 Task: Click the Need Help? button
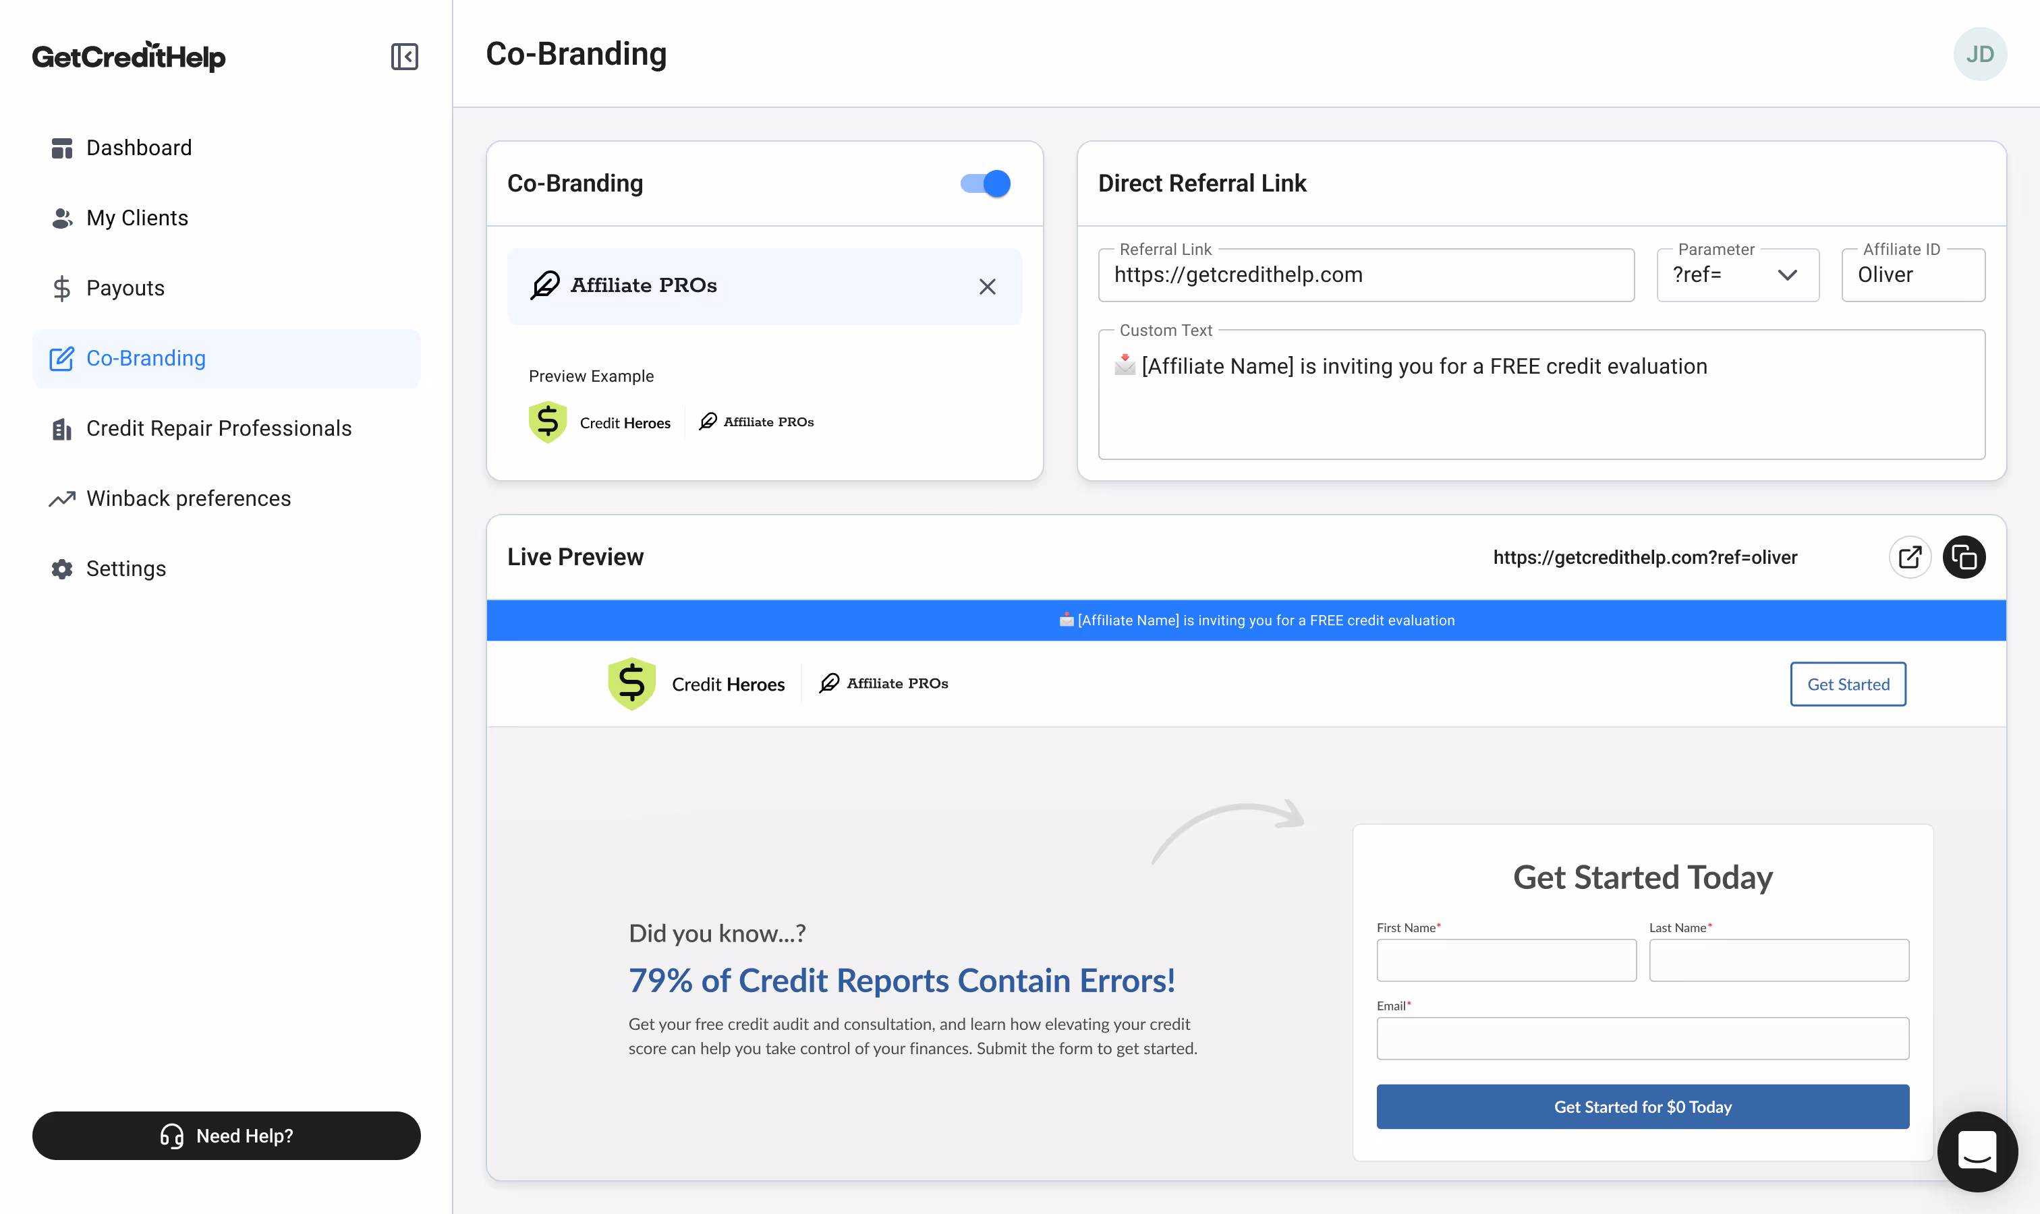[226, 1136]
